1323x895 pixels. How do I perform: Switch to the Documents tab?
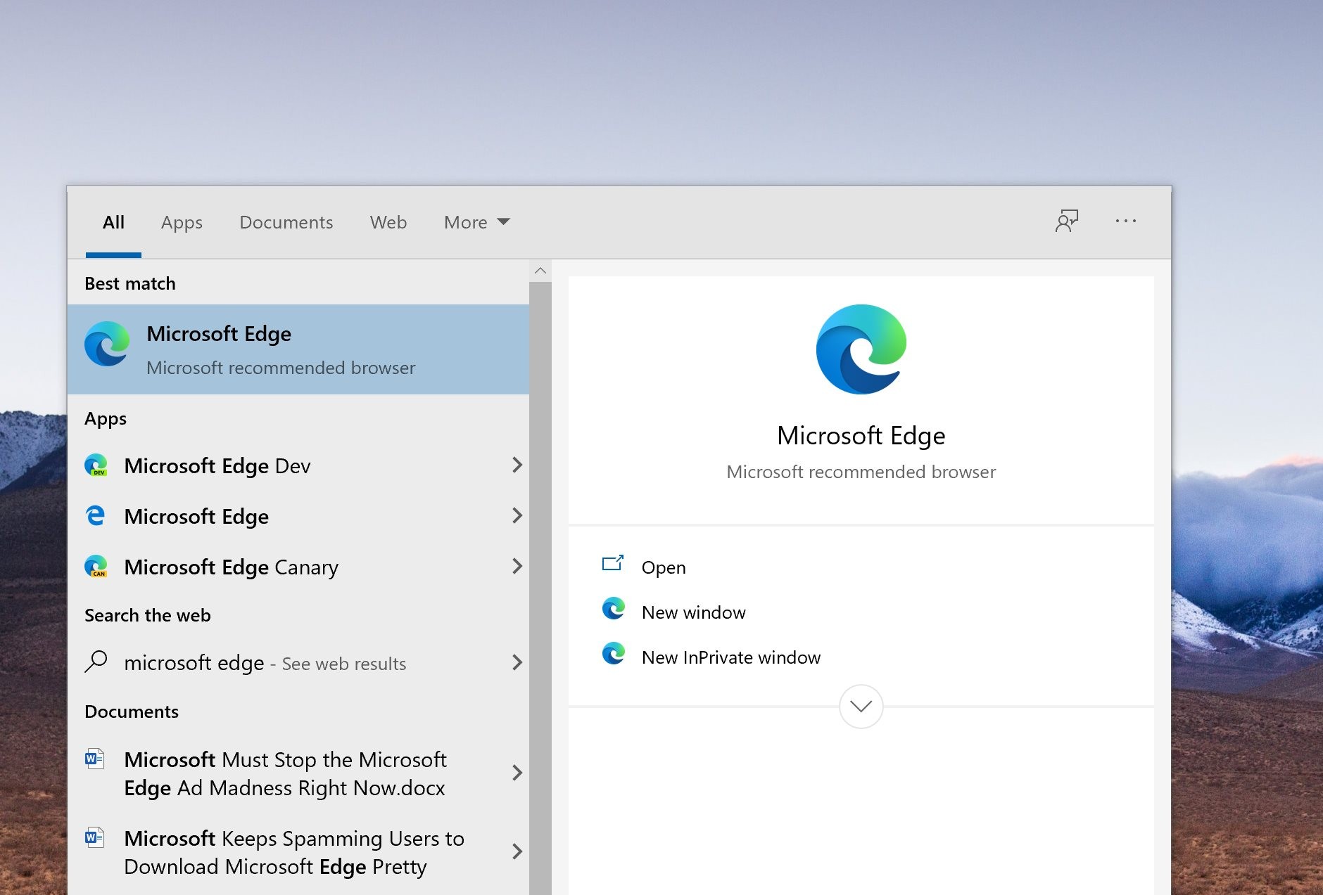pyautogui.click(x=286, y=222)
